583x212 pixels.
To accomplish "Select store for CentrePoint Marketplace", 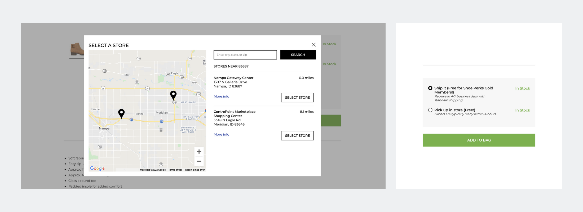I will [297, 136].
